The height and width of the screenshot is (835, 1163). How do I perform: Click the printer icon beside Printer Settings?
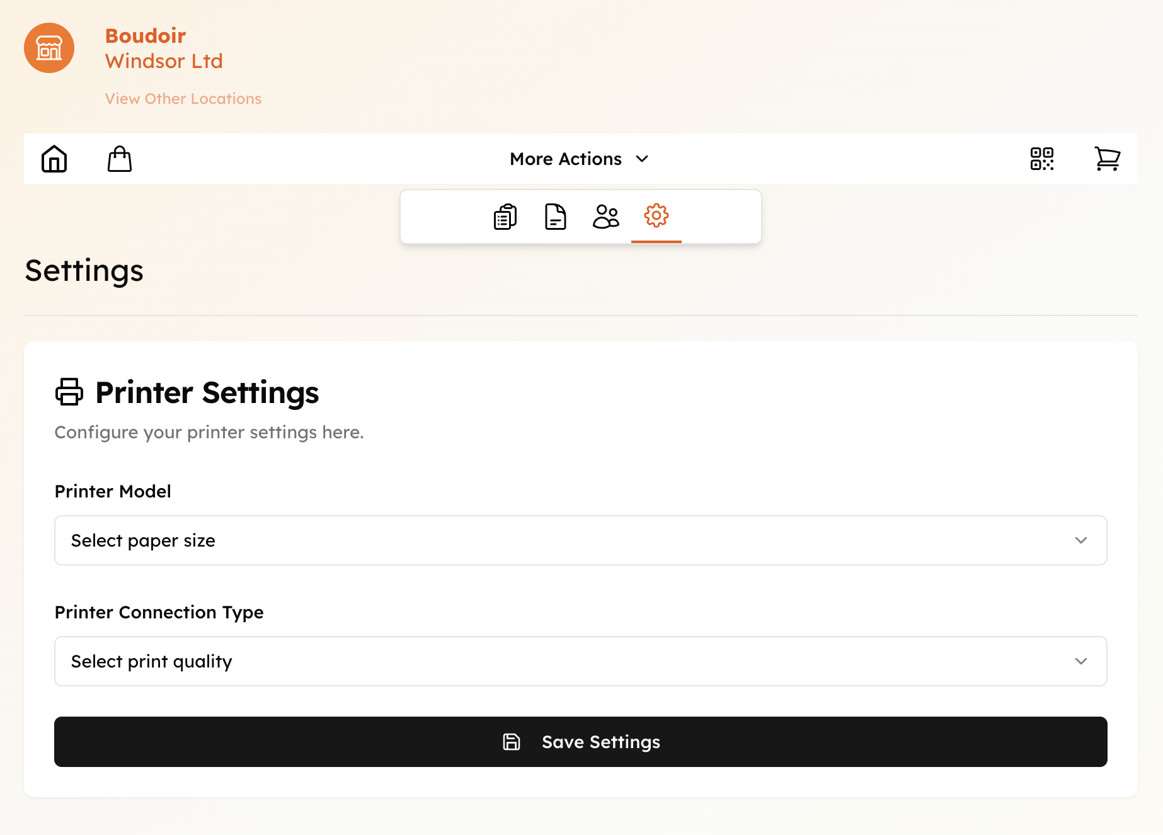69,392
